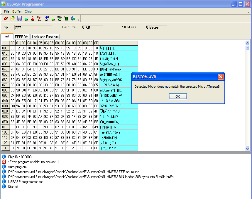Click the hex view scroll down arrow
Viewport: 252px width, 199px height.
(247, 148)
